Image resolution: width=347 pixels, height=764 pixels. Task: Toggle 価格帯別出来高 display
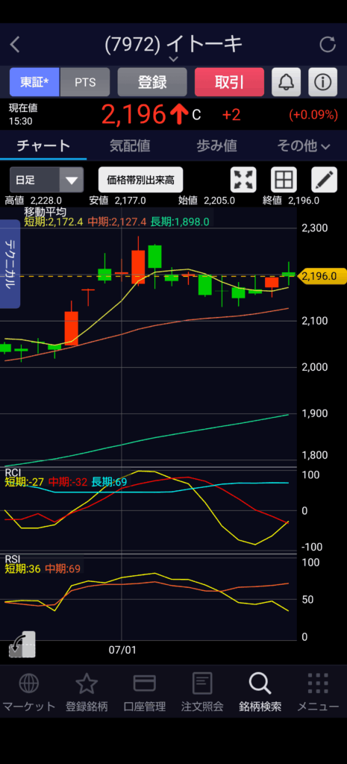tap(140, 180)
